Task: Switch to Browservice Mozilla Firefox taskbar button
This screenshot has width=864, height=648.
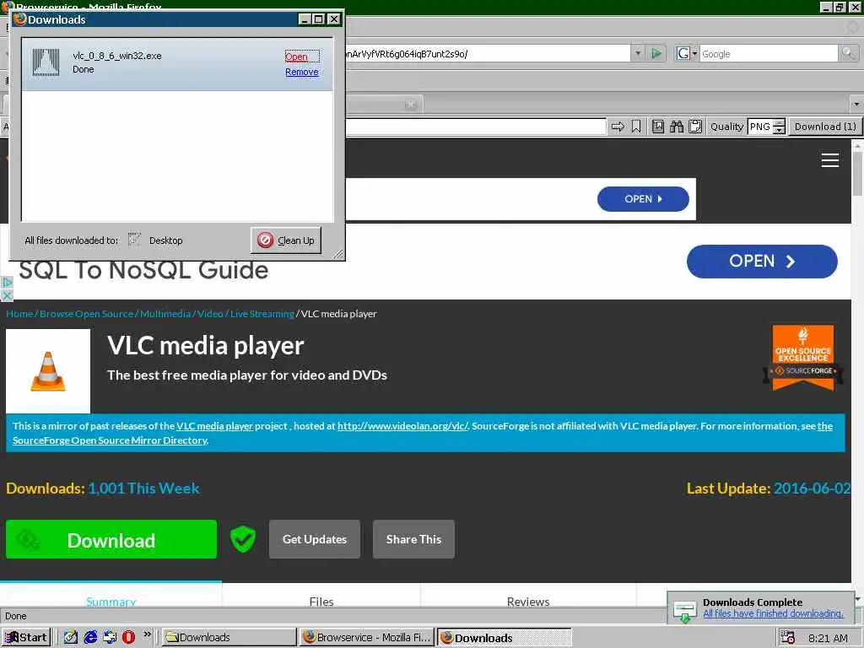Action: tap(366, 638)
